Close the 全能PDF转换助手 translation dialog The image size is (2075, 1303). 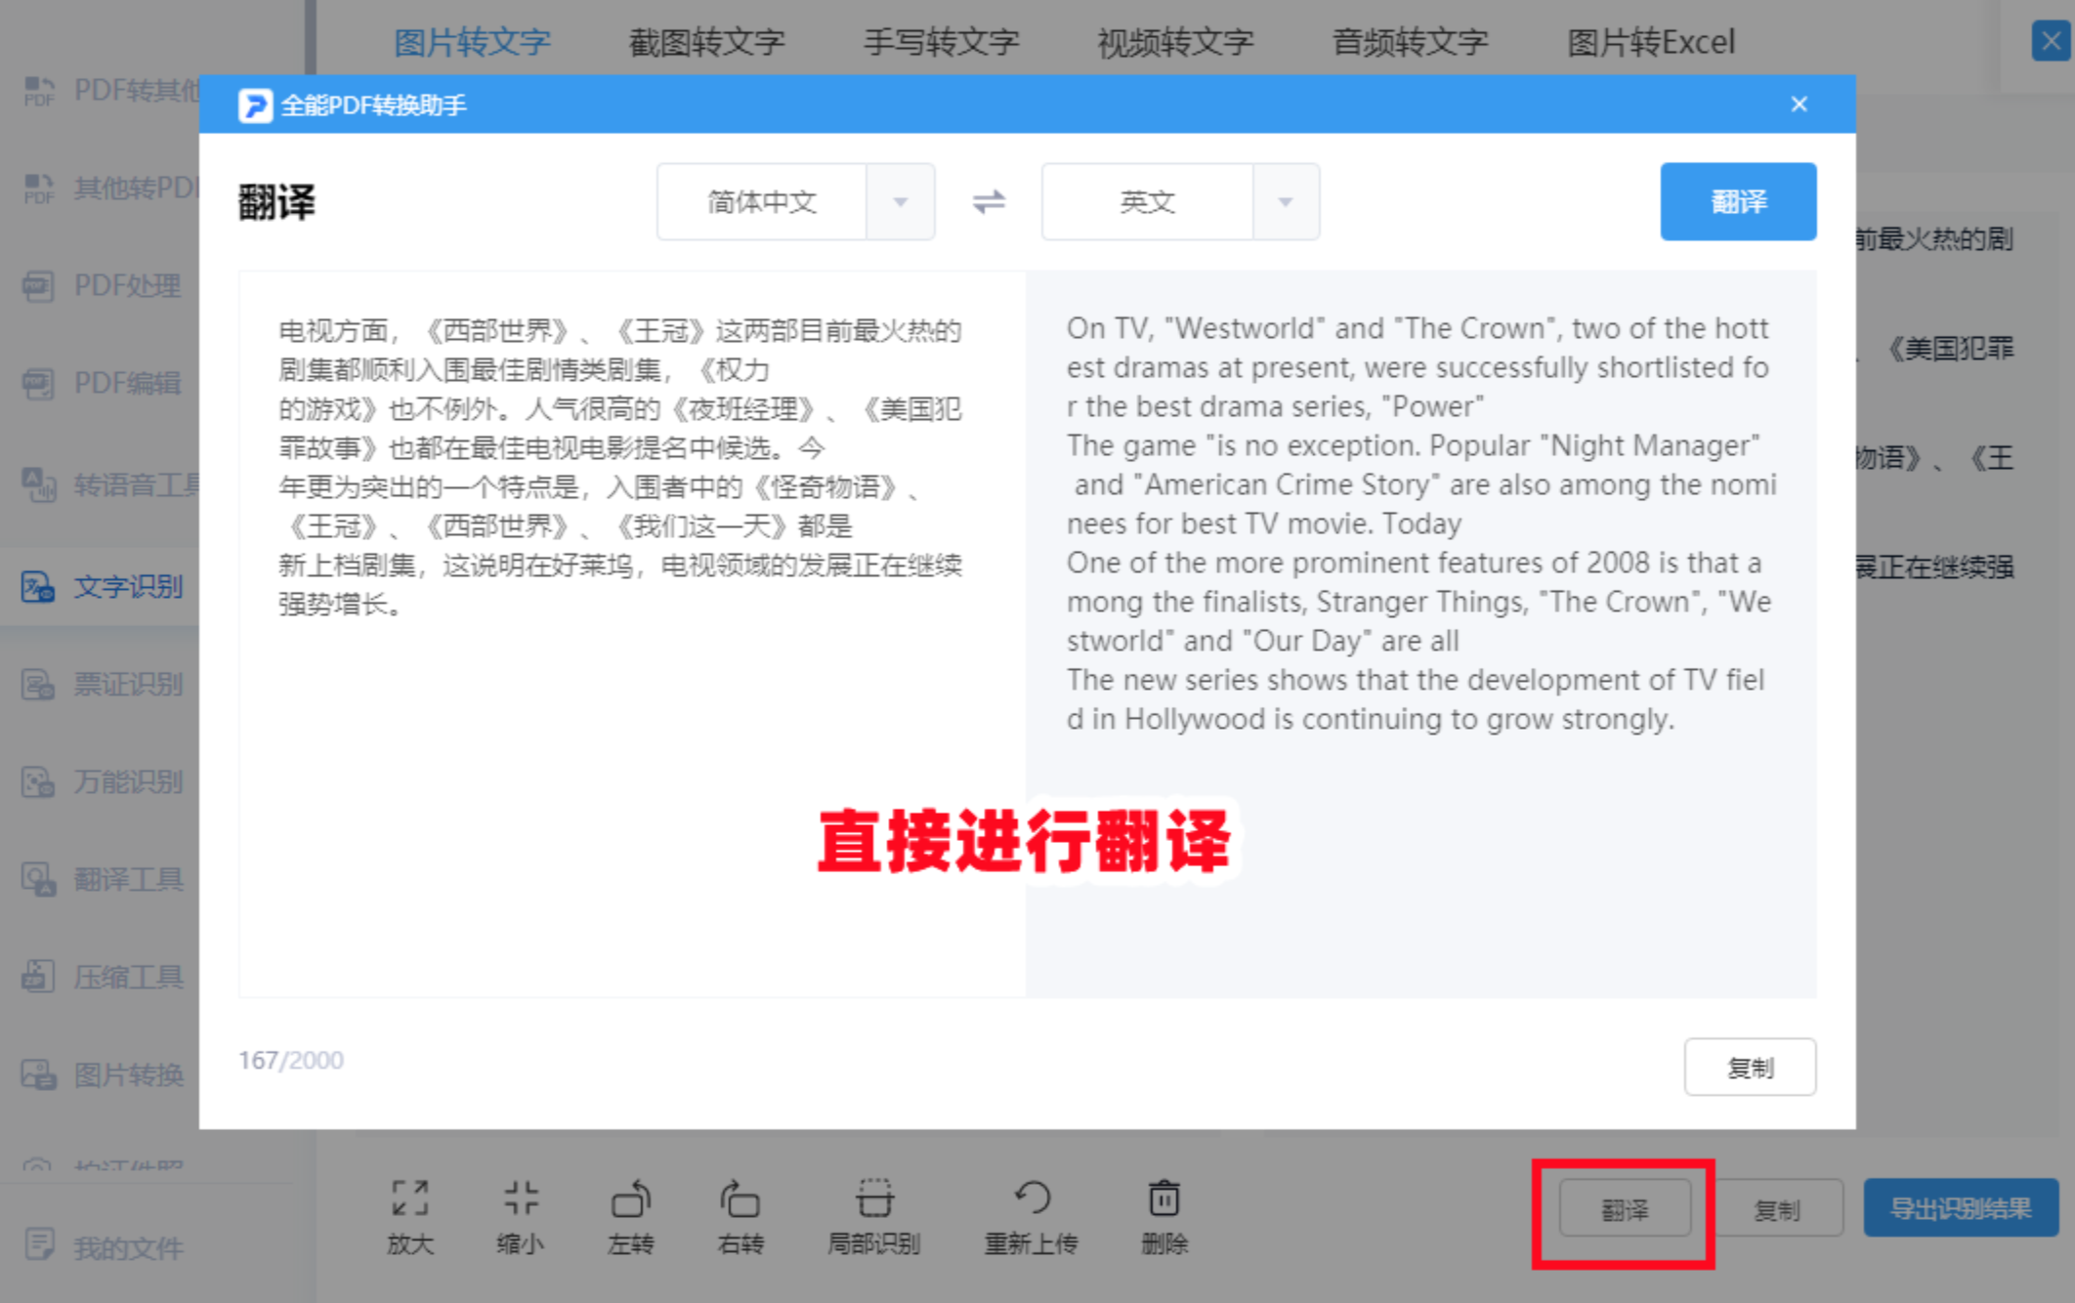pos(1799,105)
